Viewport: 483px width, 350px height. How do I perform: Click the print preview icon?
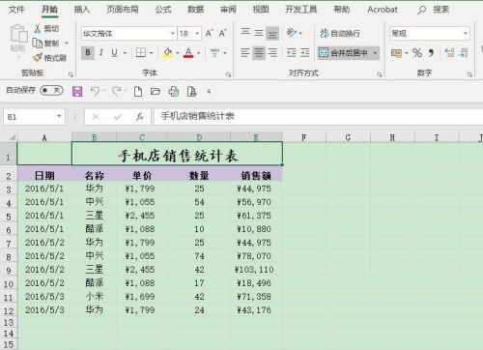(x=191, y=92)
